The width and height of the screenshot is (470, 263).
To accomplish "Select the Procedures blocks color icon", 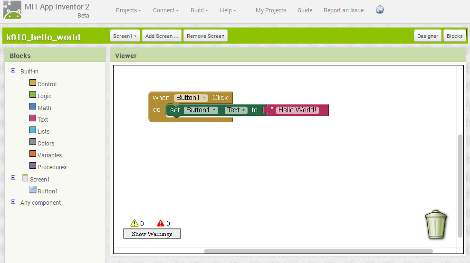I will 33,165.
